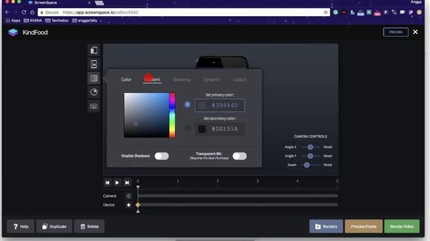Screen dimensions: 430x241
Task: Switch to the Custom tab
Action: click(239, 80)
